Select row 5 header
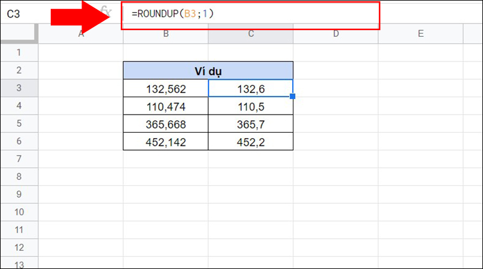Image resolution: width=483 pixels, height=269 pixels. click(x=19, y=124)
